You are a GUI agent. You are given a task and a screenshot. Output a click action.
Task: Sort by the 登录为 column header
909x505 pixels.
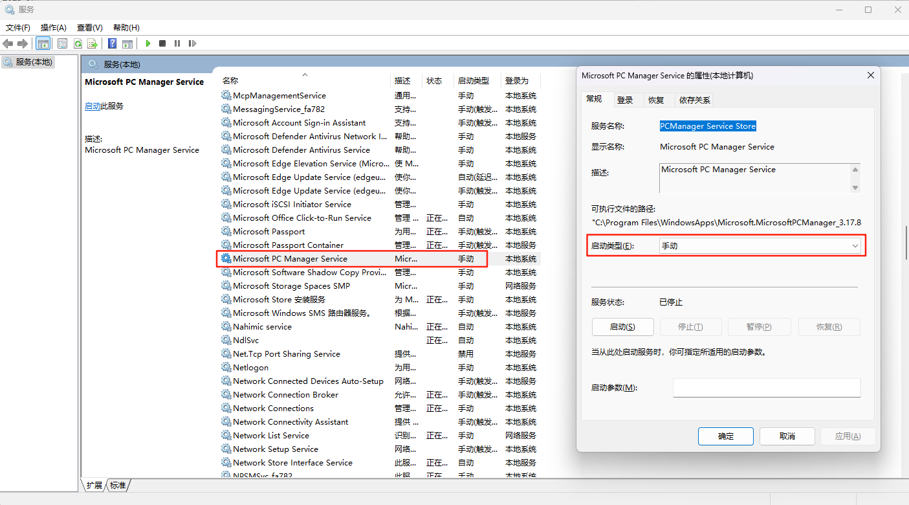(521, 80)
